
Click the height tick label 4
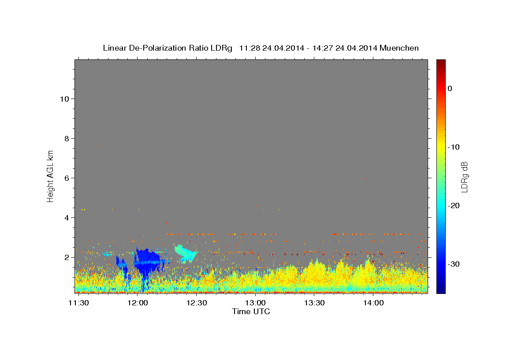tap(66, 217)
